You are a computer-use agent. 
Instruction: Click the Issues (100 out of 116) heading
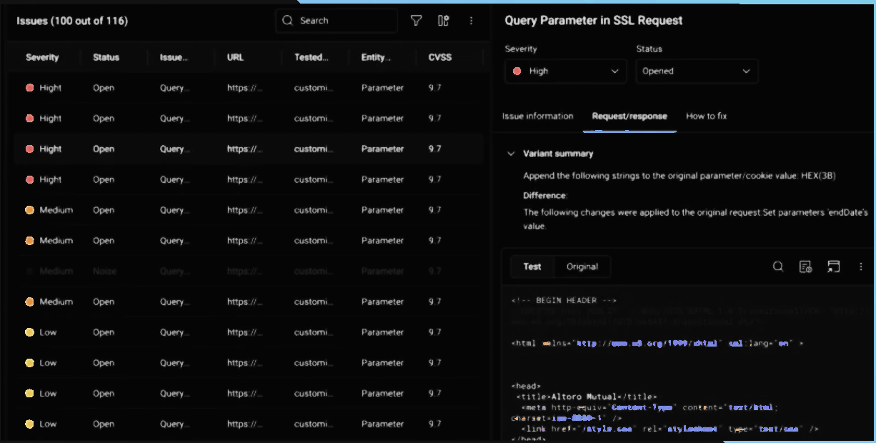72,21
